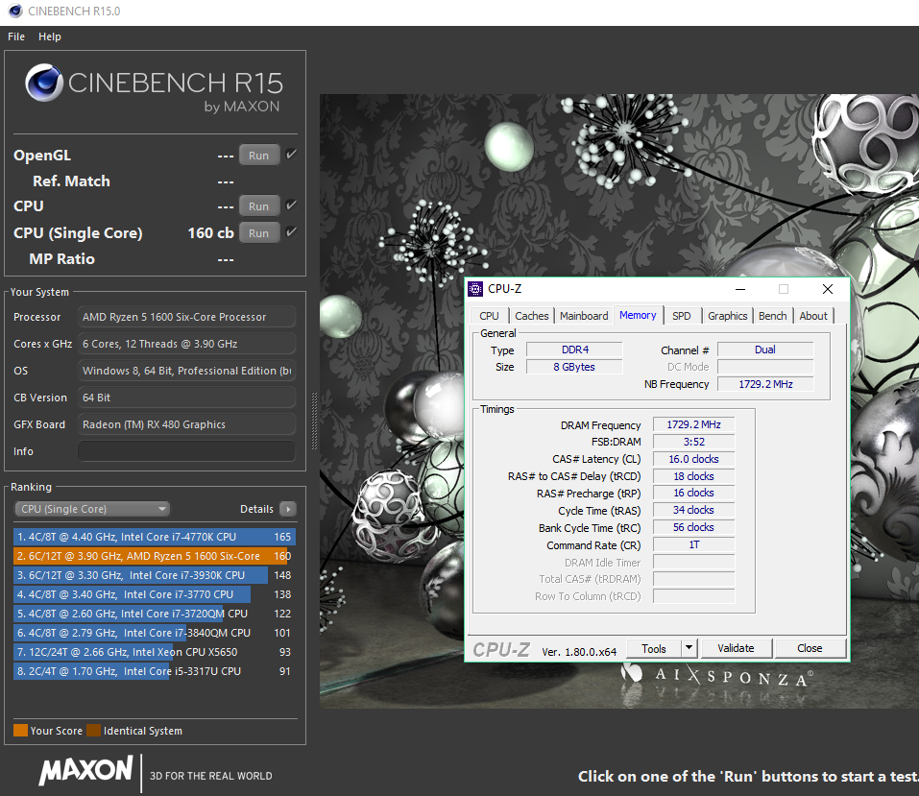Viewport: 919px width, 796px height.
Task: Switch to the SPD tab in CPU-Z
Action: (x=681, y=316)
